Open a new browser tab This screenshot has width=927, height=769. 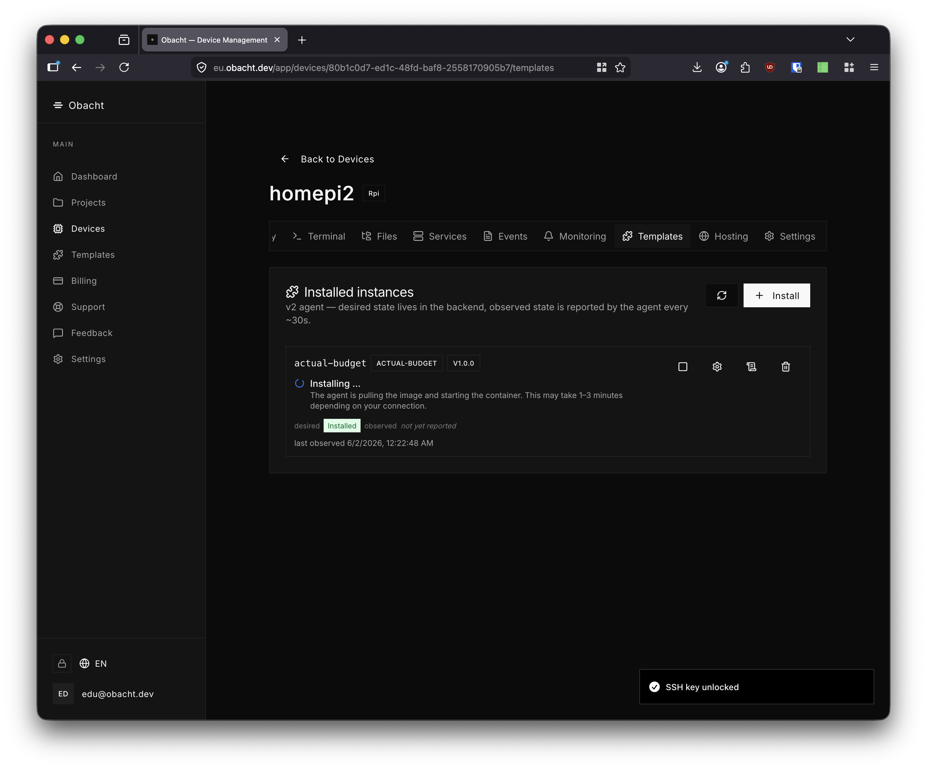point(302,40)
